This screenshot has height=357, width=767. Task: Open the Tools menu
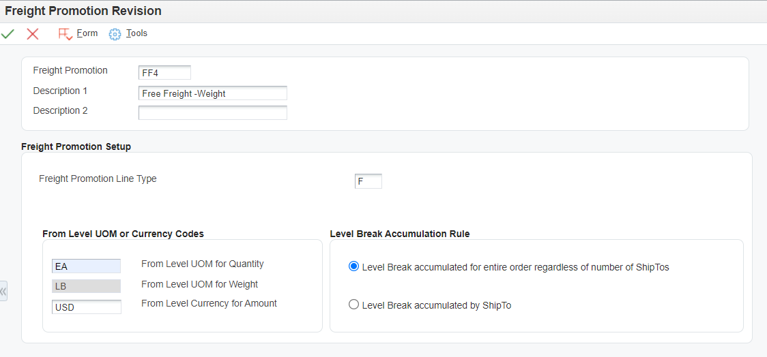pyautogui.click(x=136, y=33)
